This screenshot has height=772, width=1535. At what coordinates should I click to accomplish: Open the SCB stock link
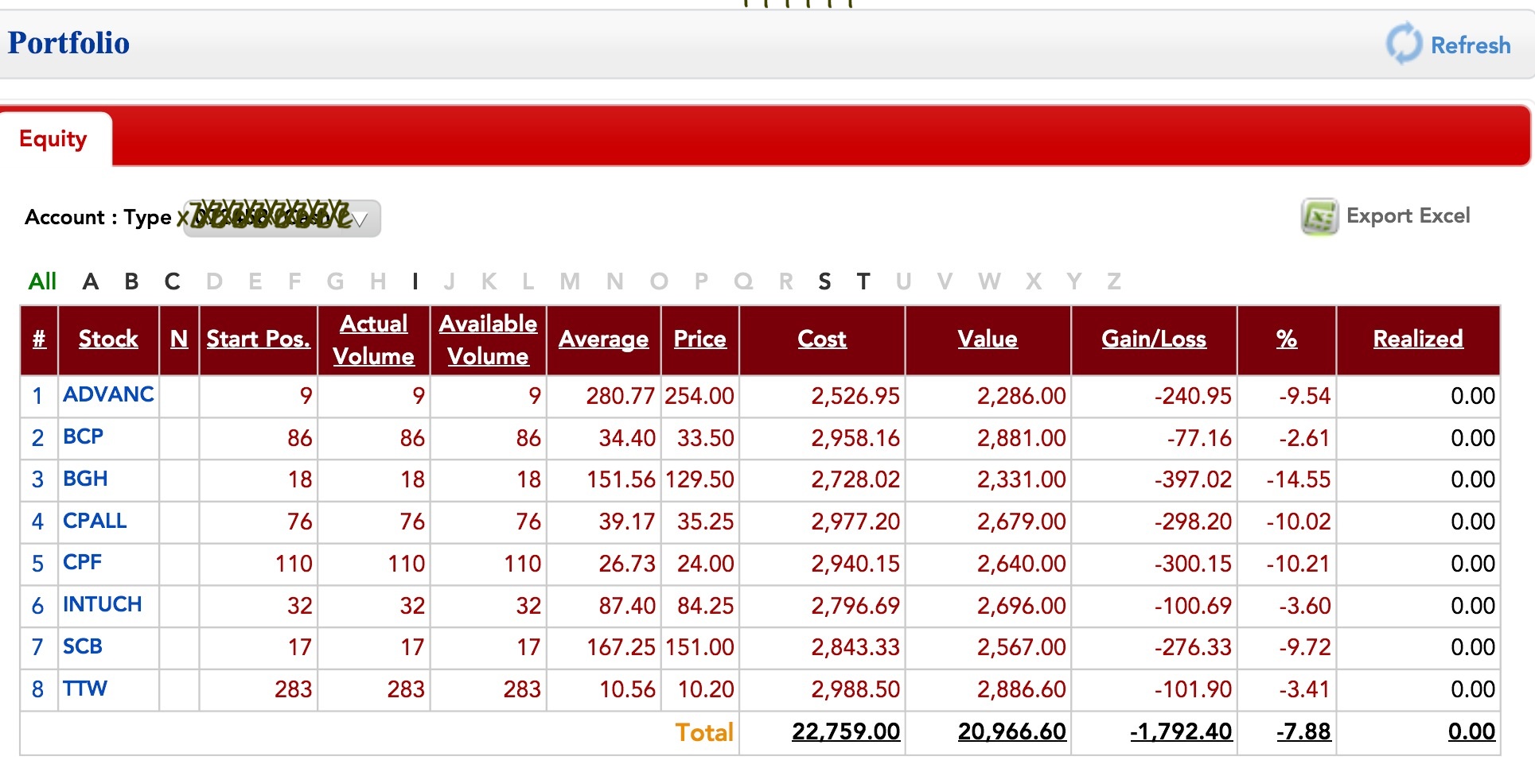[83, 646]
